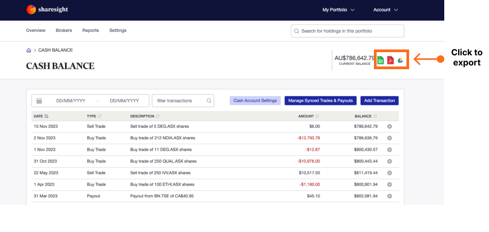Screen dimensions: 489x232
Task: Click the balance $811,419.44
Action: pyautogui.click(x=366, y=173)
